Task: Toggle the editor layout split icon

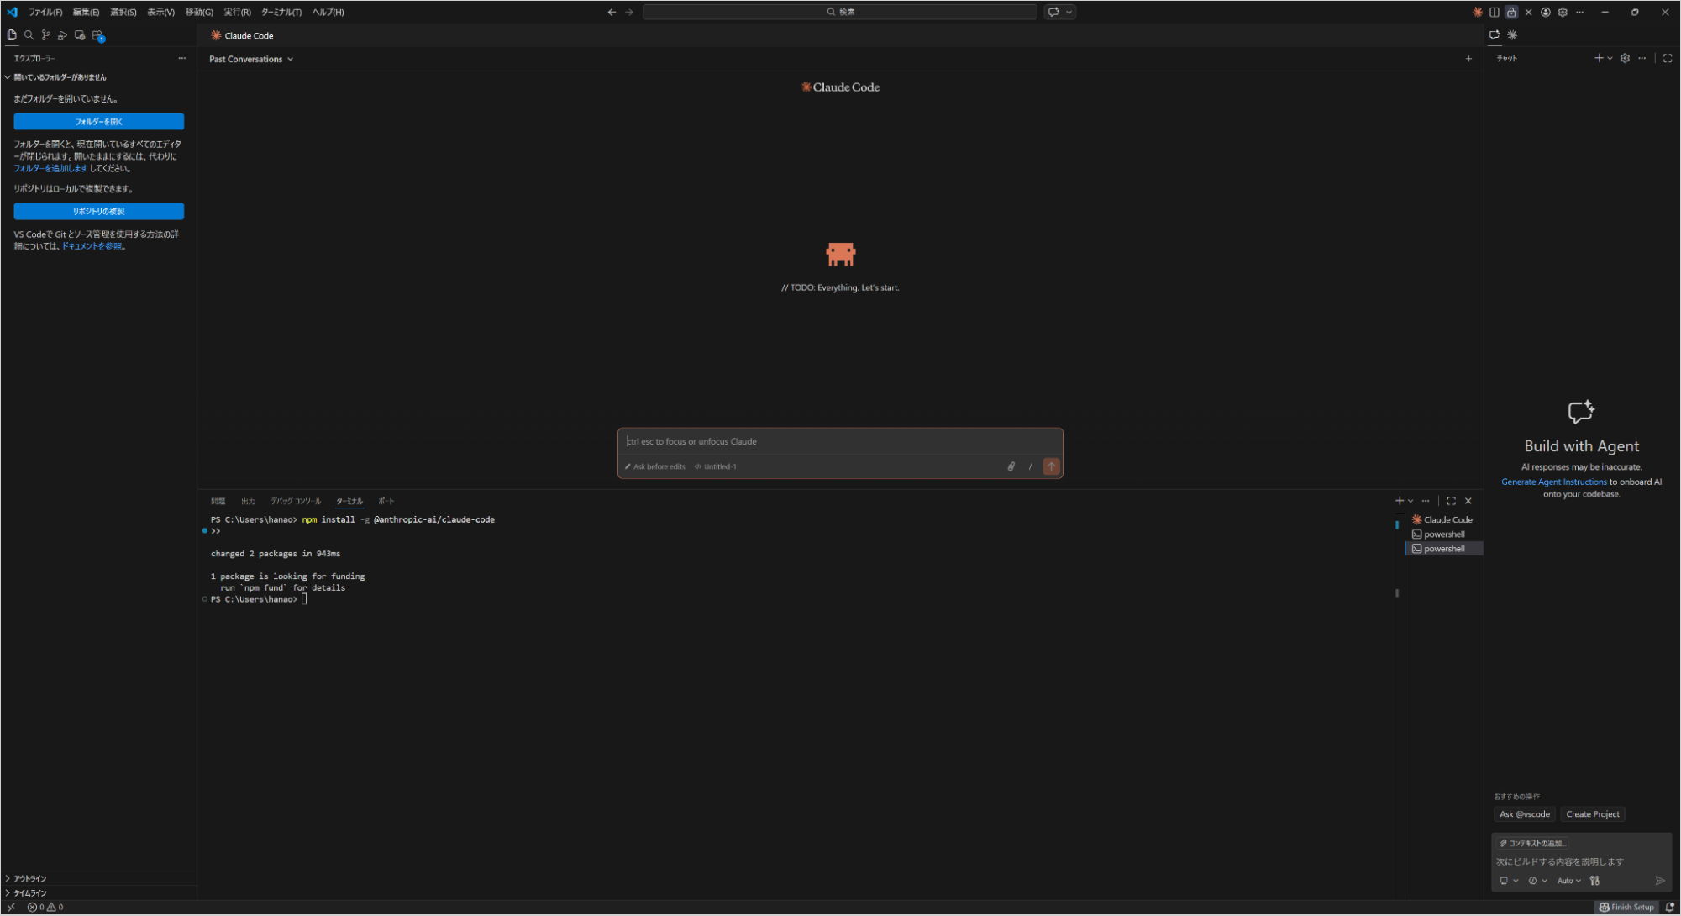Action: coord(1495,12)
